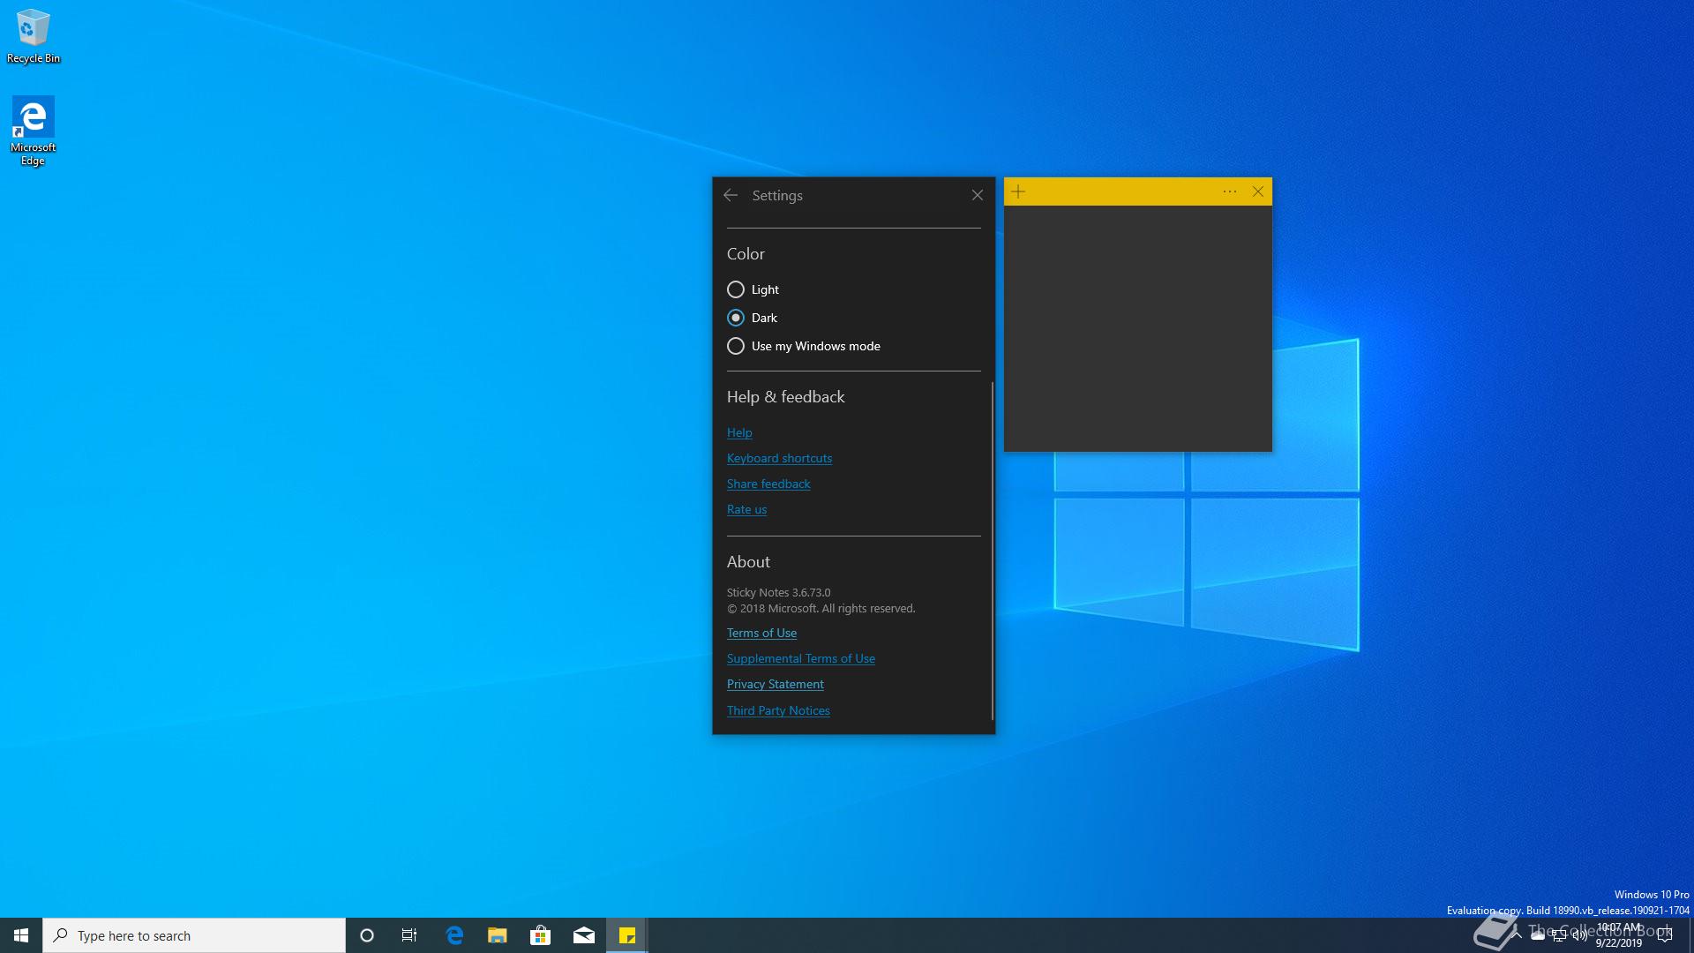
Task: Click the Sticky Notes 3.6.73.0 version text
Action: [x=778, y=592]
